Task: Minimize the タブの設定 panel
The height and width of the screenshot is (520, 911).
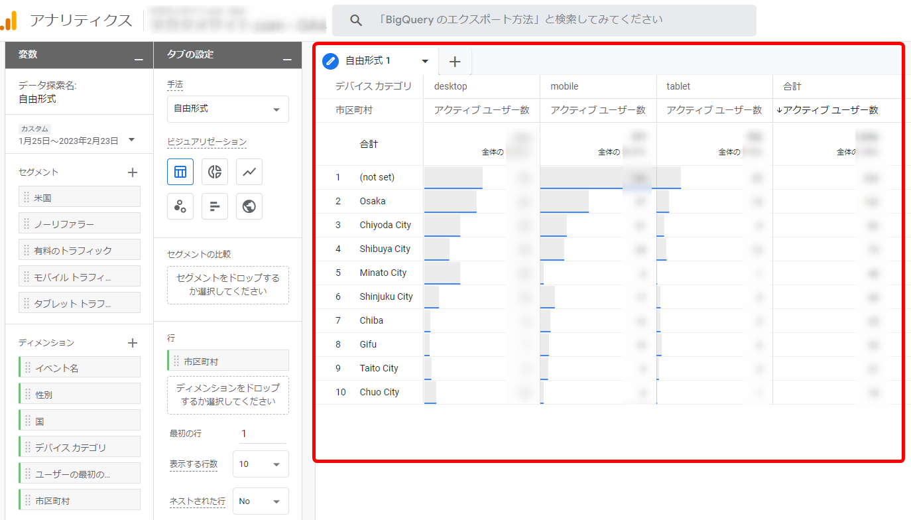Action: point(287,60)
